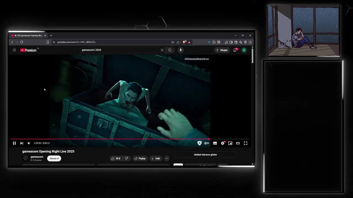
Task: Click the time display 2:29:36 / 3:00:13
Action: coord(42,143)
